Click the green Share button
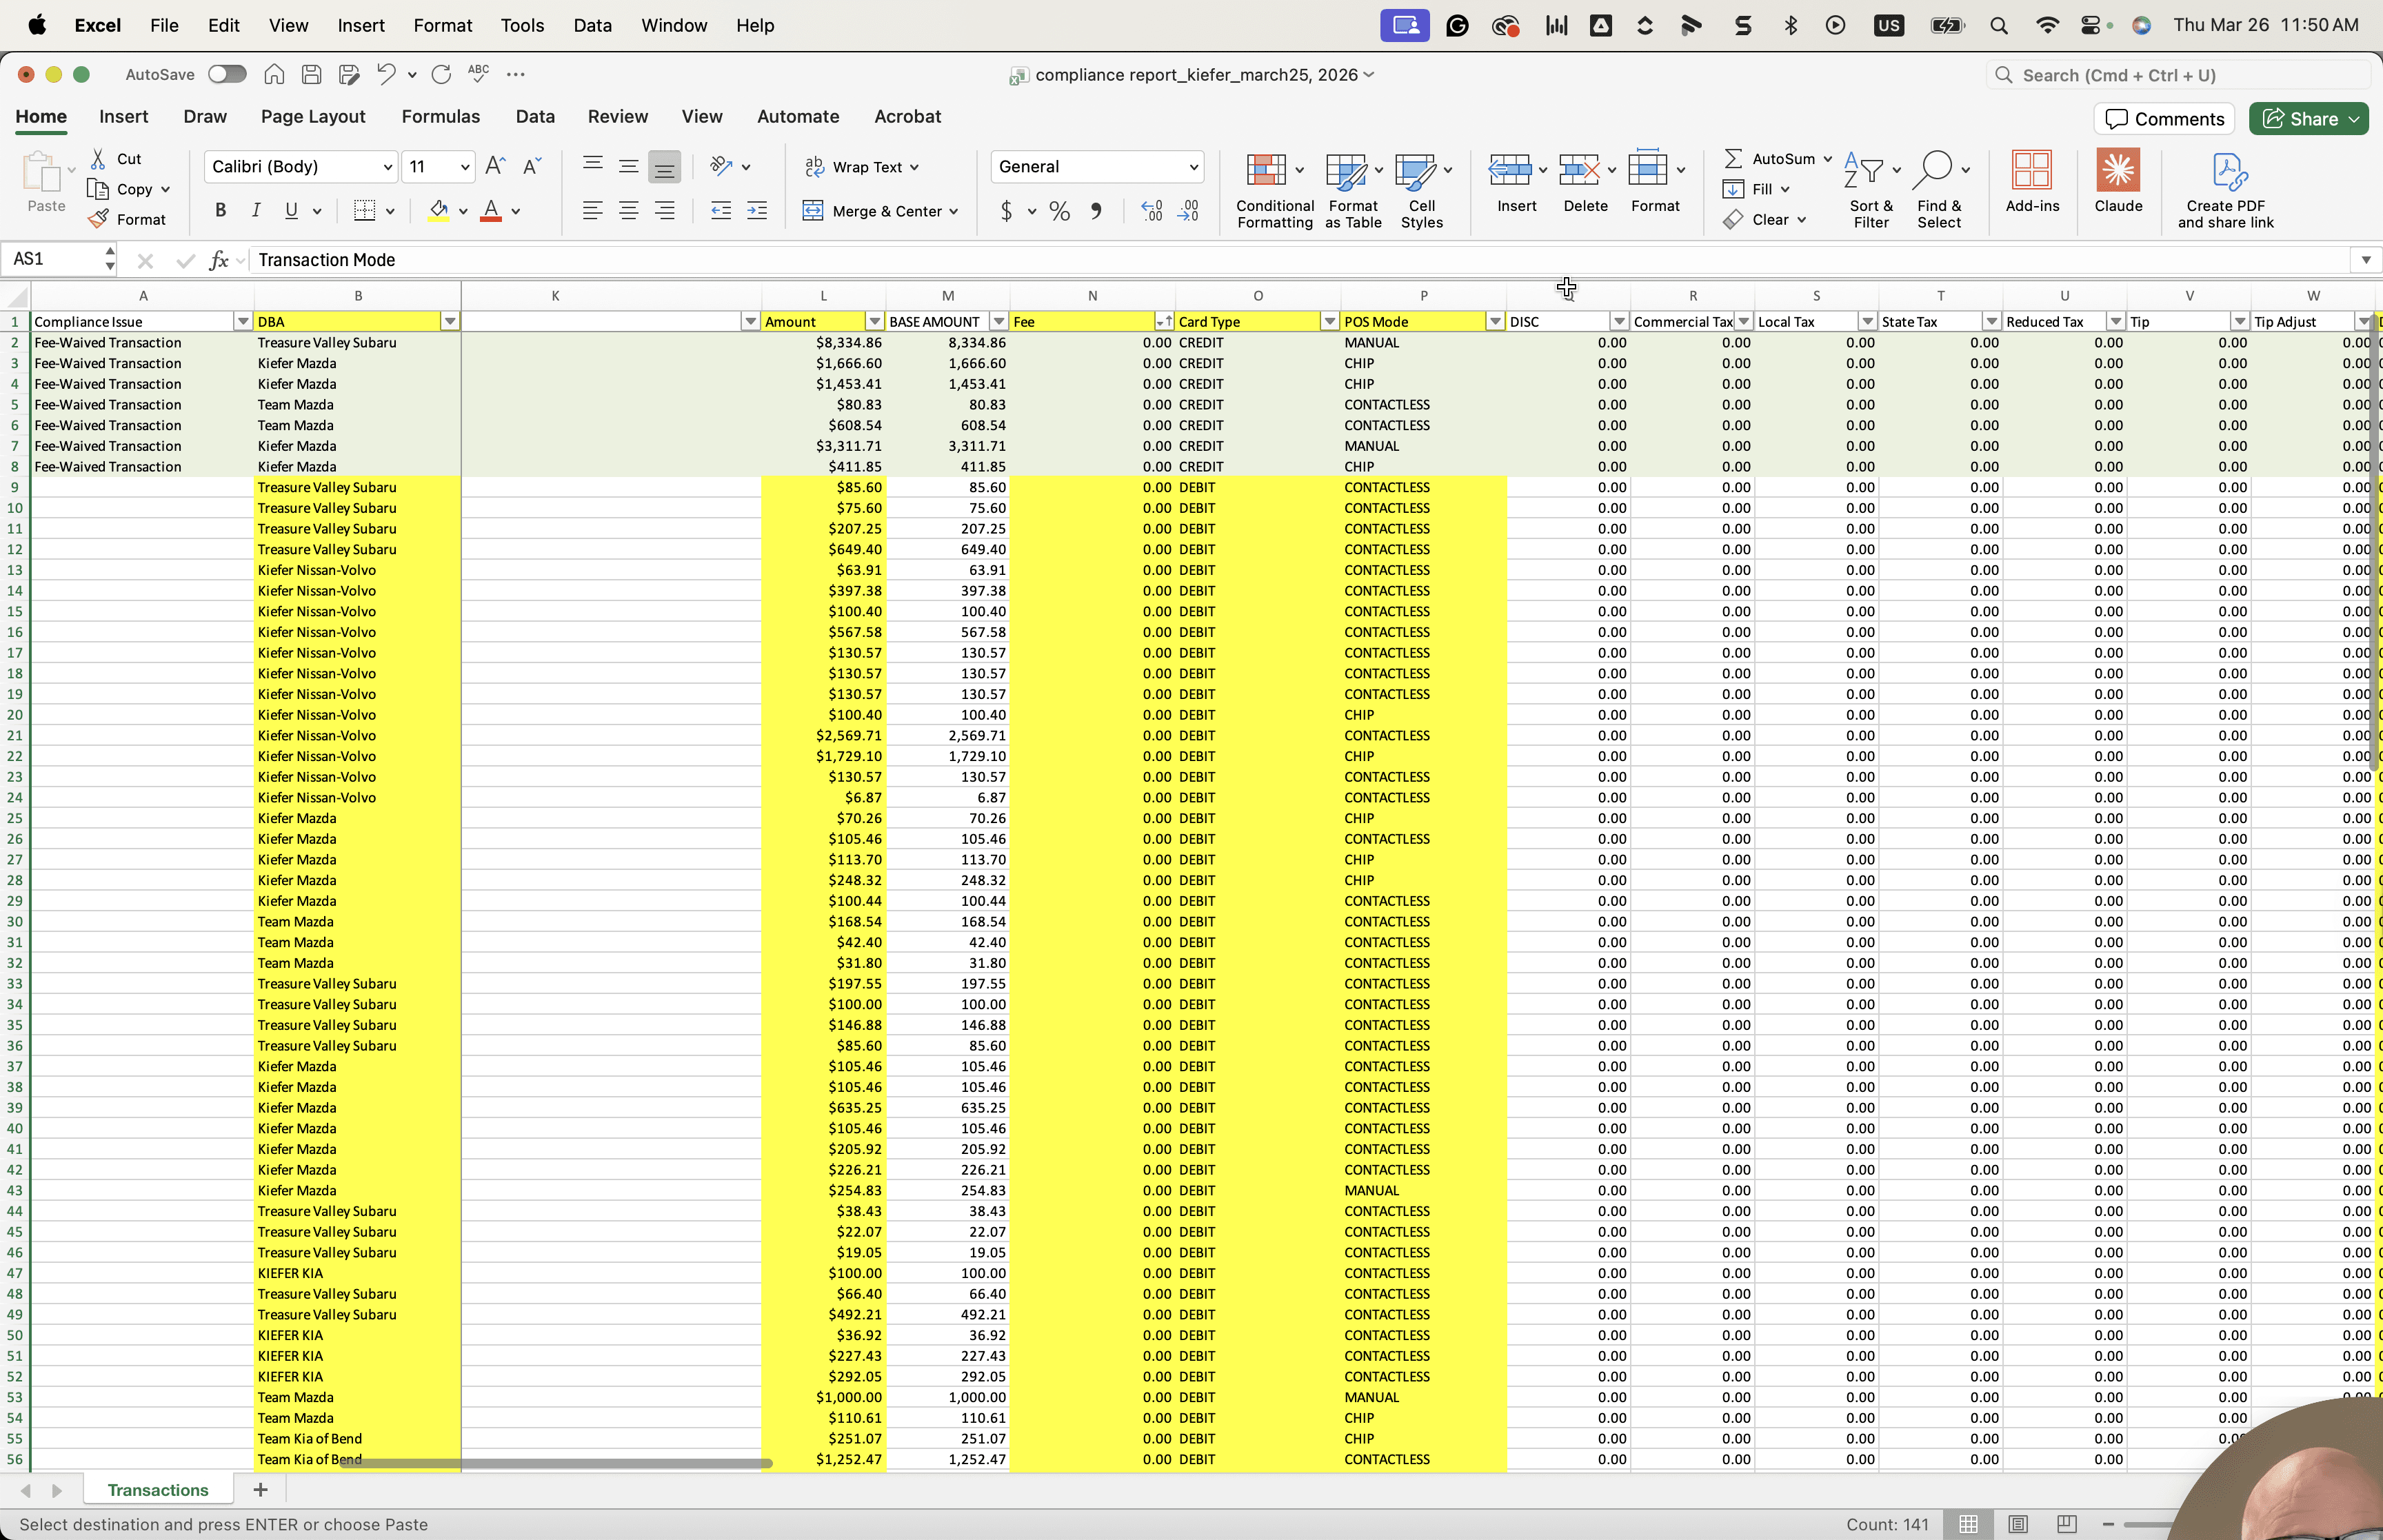The image size is (2383, 1540). pyautogui.click(x=2308, y=119)
